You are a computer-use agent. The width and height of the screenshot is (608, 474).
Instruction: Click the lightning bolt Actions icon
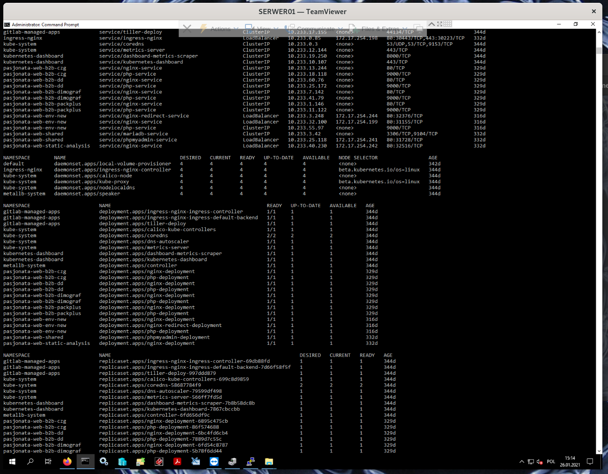[x=204, y=29]
